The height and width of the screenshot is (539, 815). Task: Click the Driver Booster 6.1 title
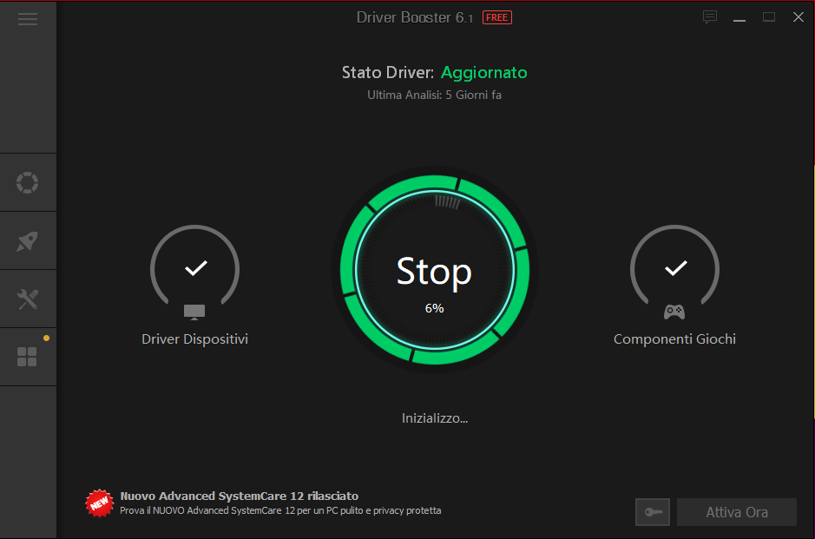click(415, 17)
